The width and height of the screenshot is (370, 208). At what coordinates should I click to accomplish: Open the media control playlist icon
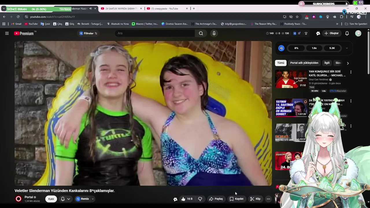352,17
